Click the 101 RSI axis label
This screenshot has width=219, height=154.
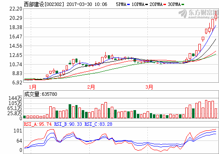[x=18, y=131]
